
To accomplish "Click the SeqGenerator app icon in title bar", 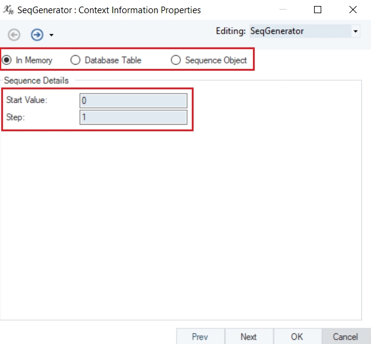I will click(x=8, y=10).
